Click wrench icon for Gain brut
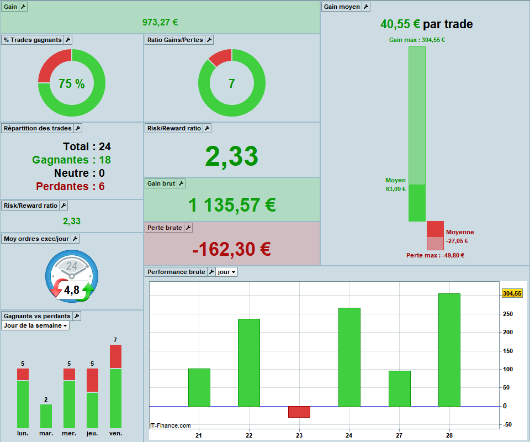The width and height of the screenshot is (530, 442). pos(181,183)
